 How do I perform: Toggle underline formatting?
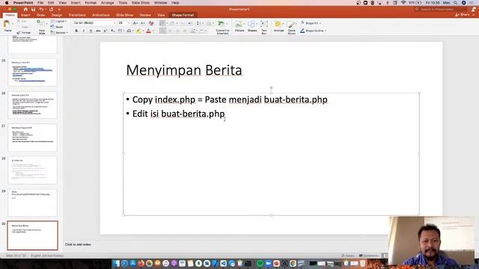pyautogui.click(x=91, y=31)
